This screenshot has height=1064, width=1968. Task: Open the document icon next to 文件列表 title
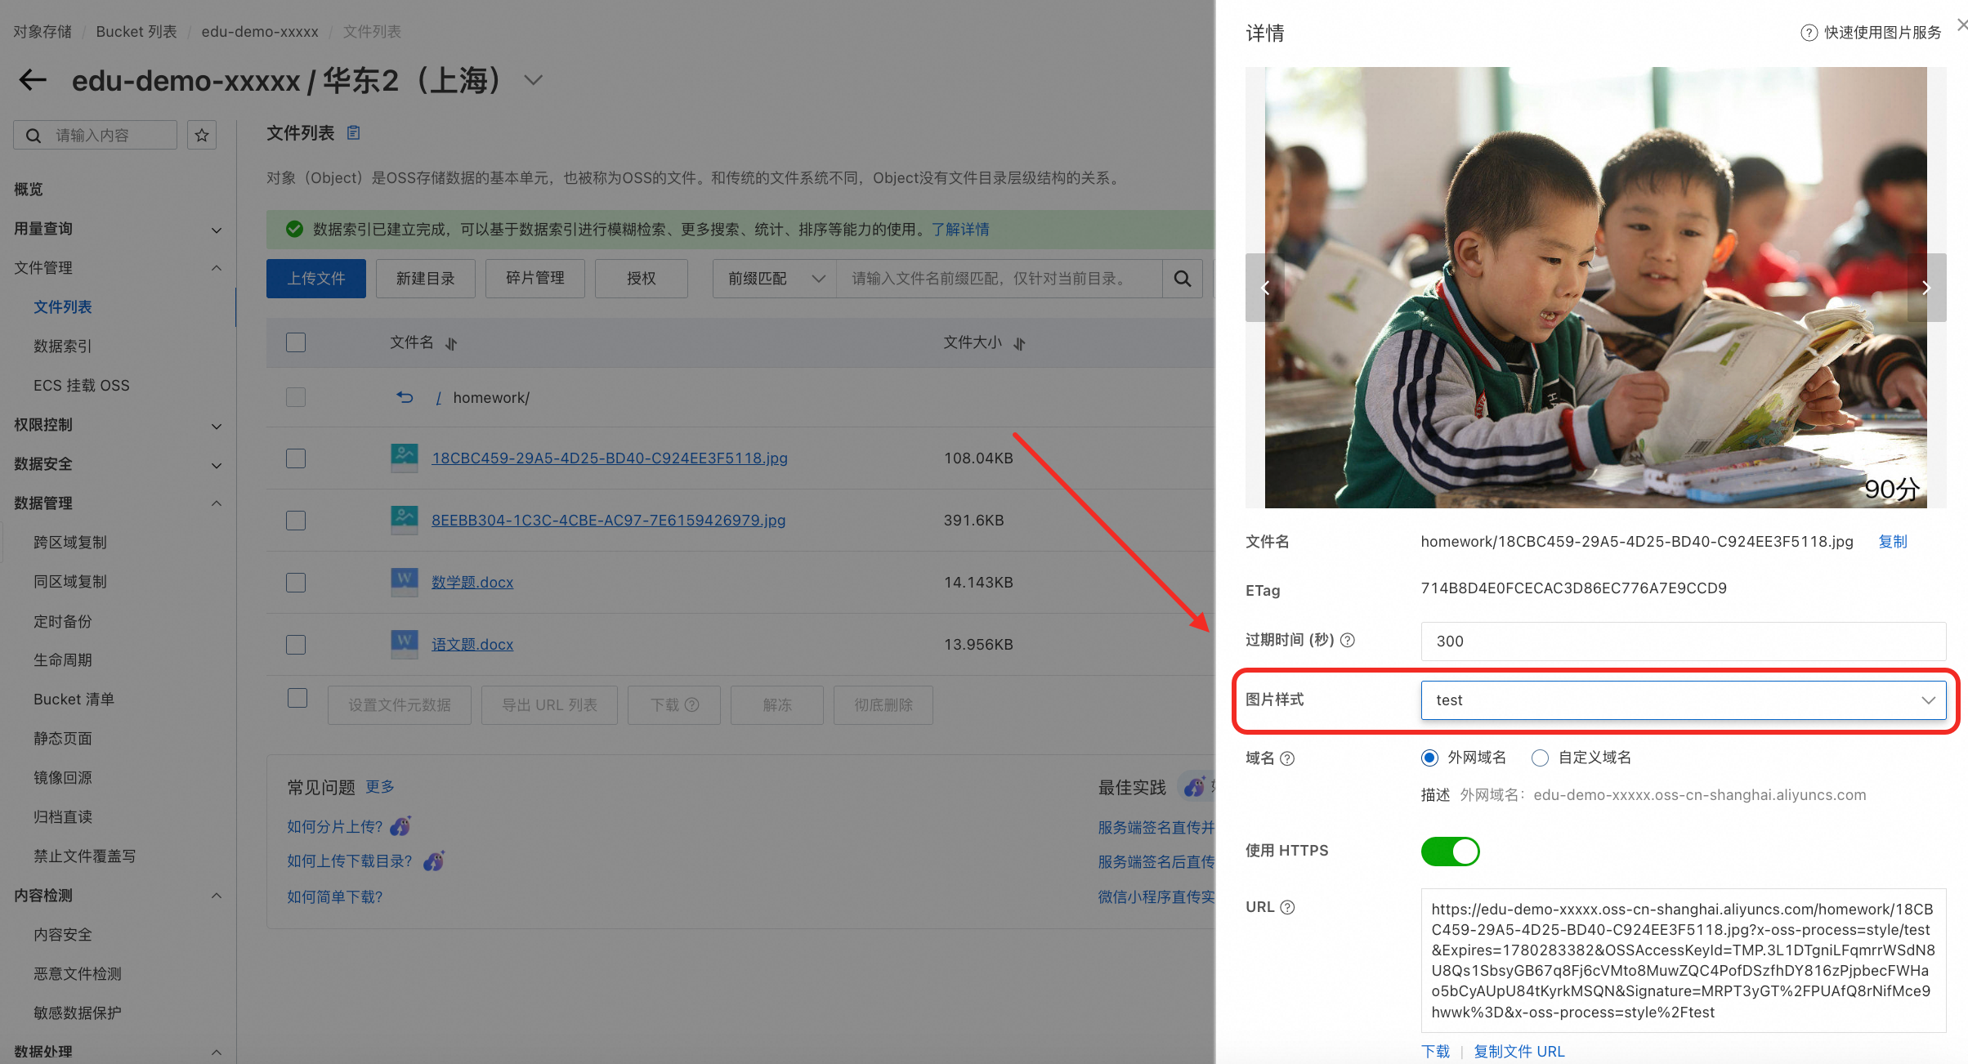click(354, 132)
